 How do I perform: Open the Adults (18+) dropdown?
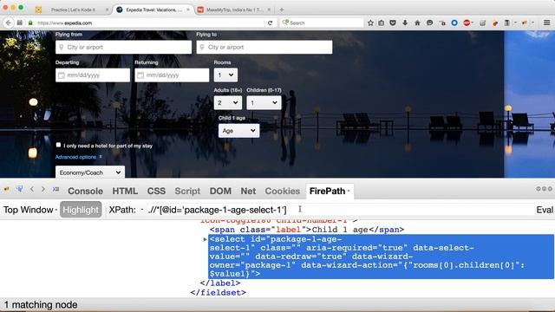click(x=227, y=102)
